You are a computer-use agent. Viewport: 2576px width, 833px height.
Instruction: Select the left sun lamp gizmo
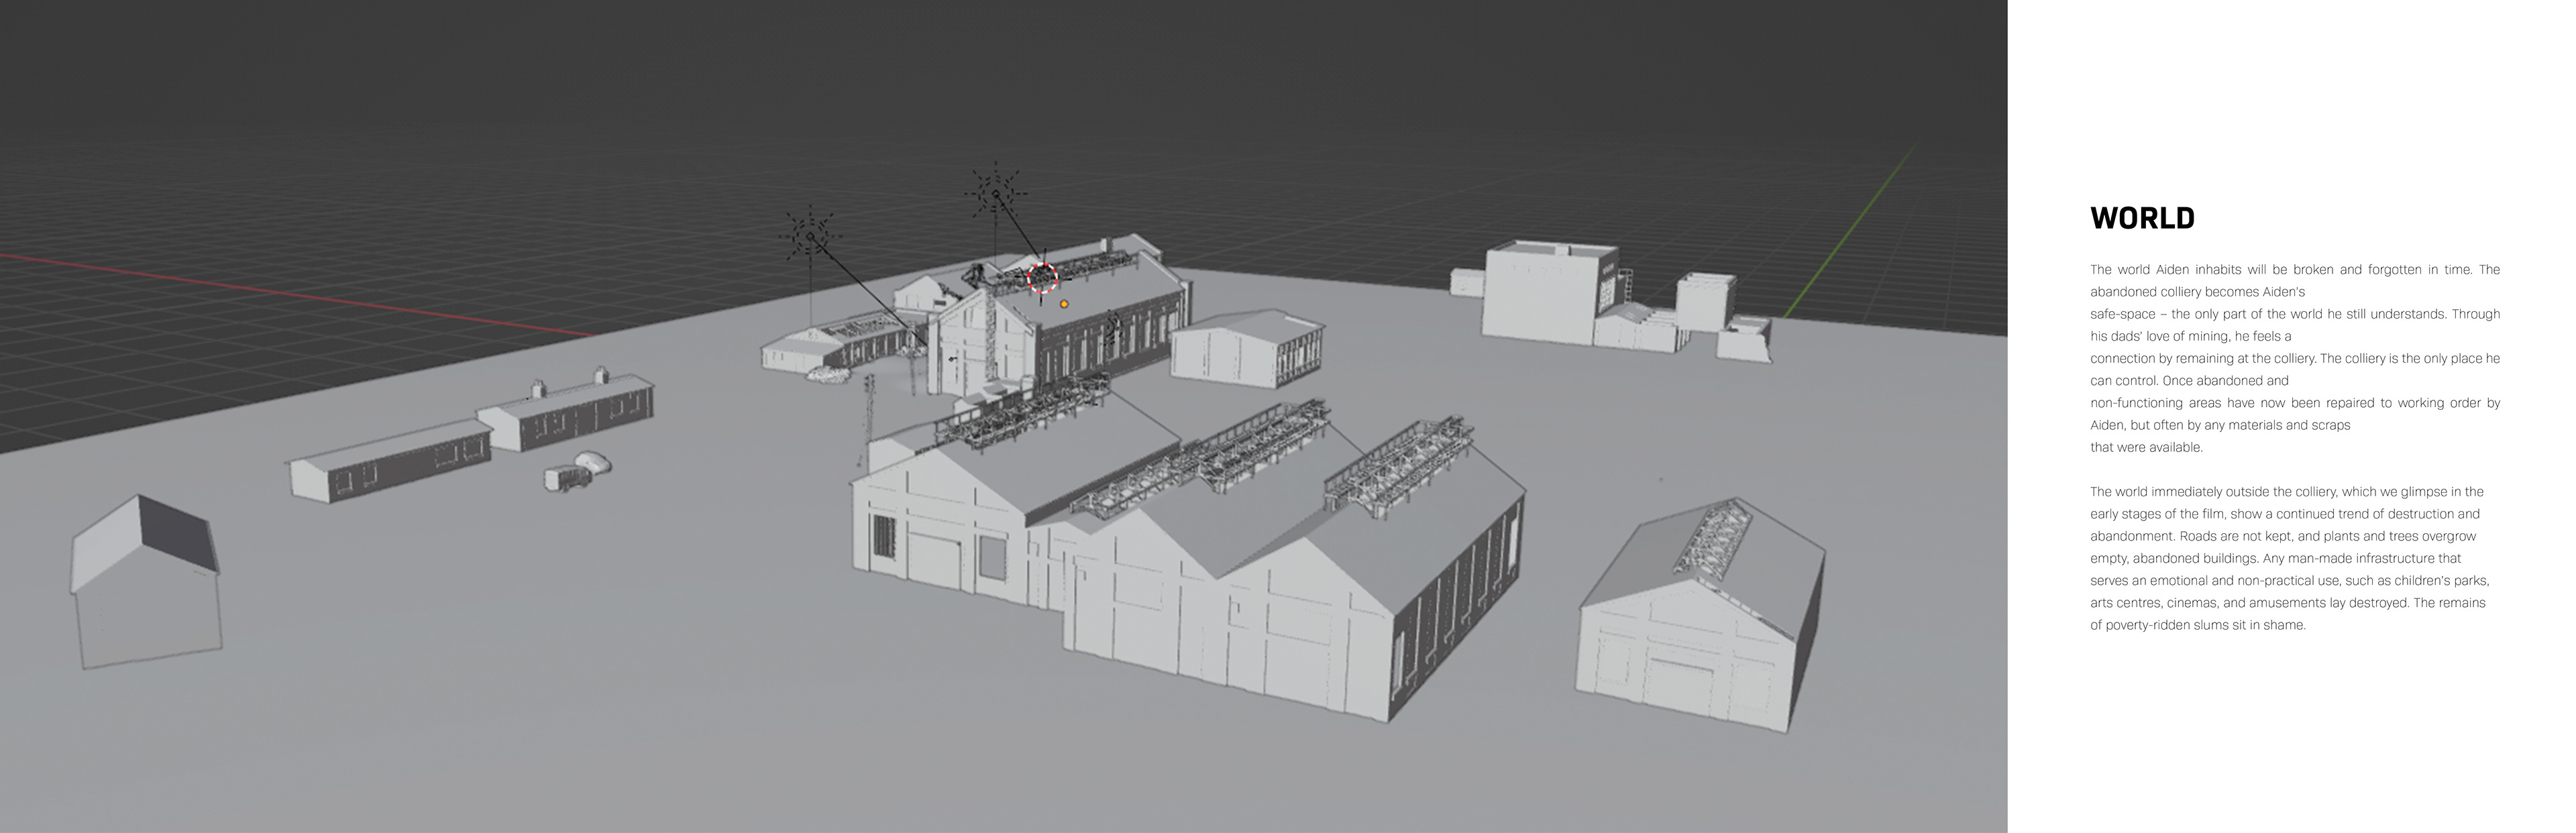(809, 236)
